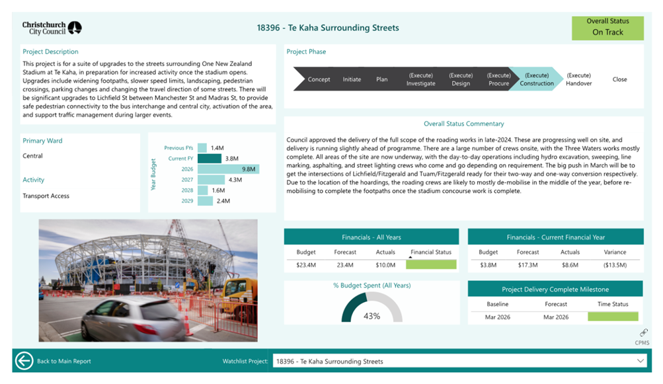Click the Time Status column header
Screen dimensions: 663x384
(x=613, y=304)
